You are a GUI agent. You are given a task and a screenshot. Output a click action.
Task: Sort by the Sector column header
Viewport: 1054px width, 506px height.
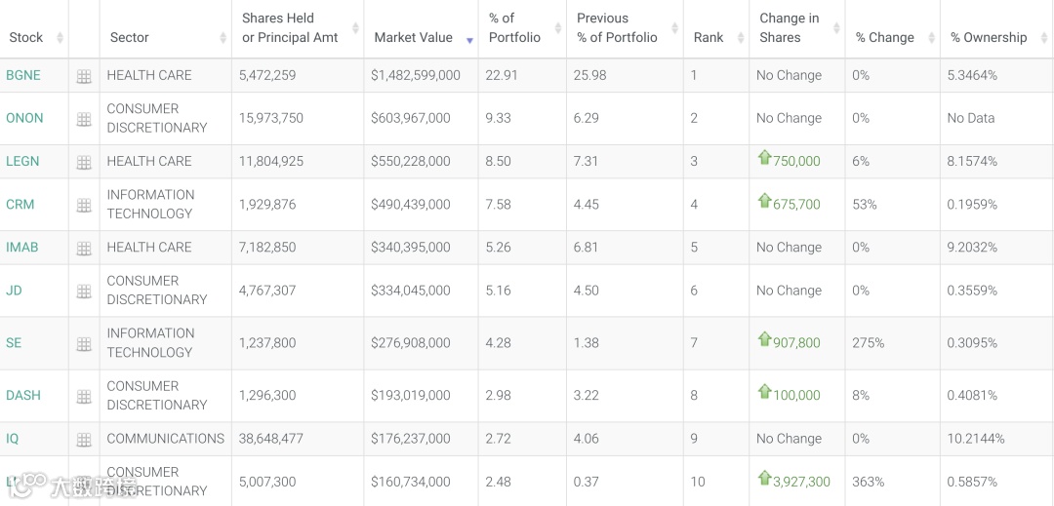tap(130, 37)
